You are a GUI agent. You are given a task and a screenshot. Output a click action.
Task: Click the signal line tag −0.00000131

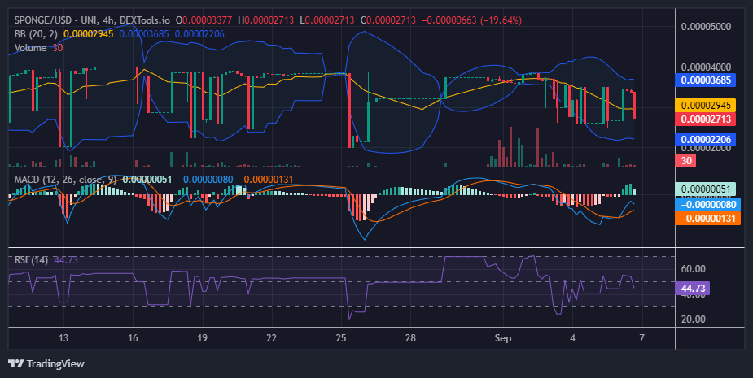tap(708, 218)
